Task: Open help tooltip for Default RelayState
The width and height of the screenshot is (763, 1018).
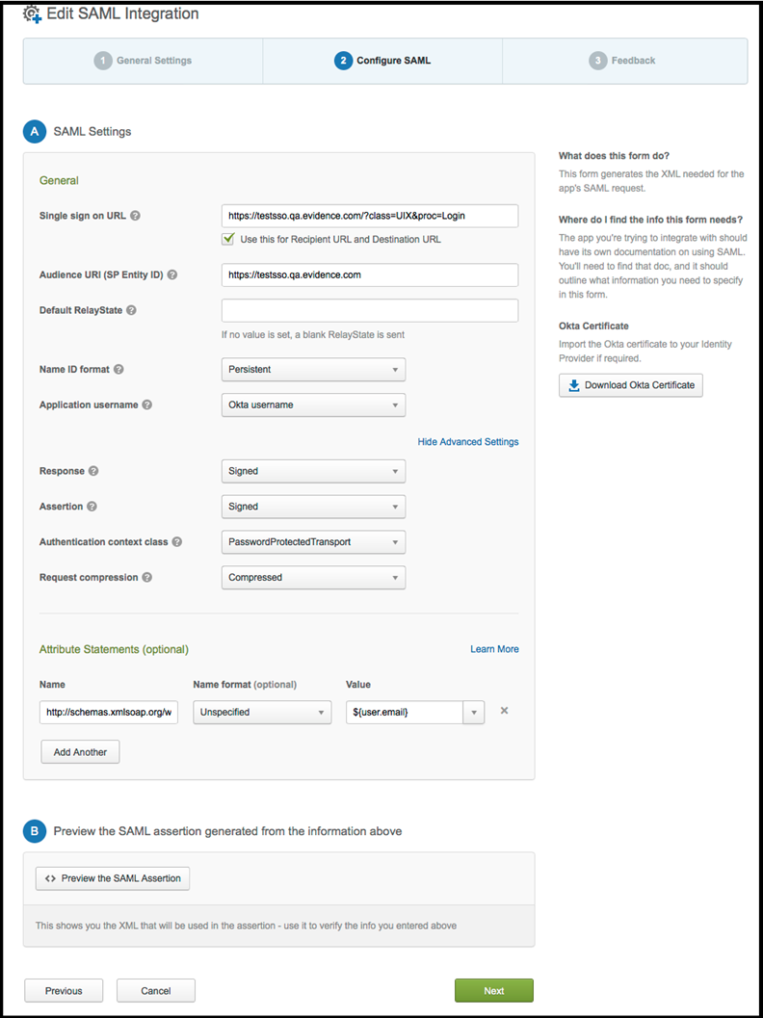Action: tap(131, 310)
